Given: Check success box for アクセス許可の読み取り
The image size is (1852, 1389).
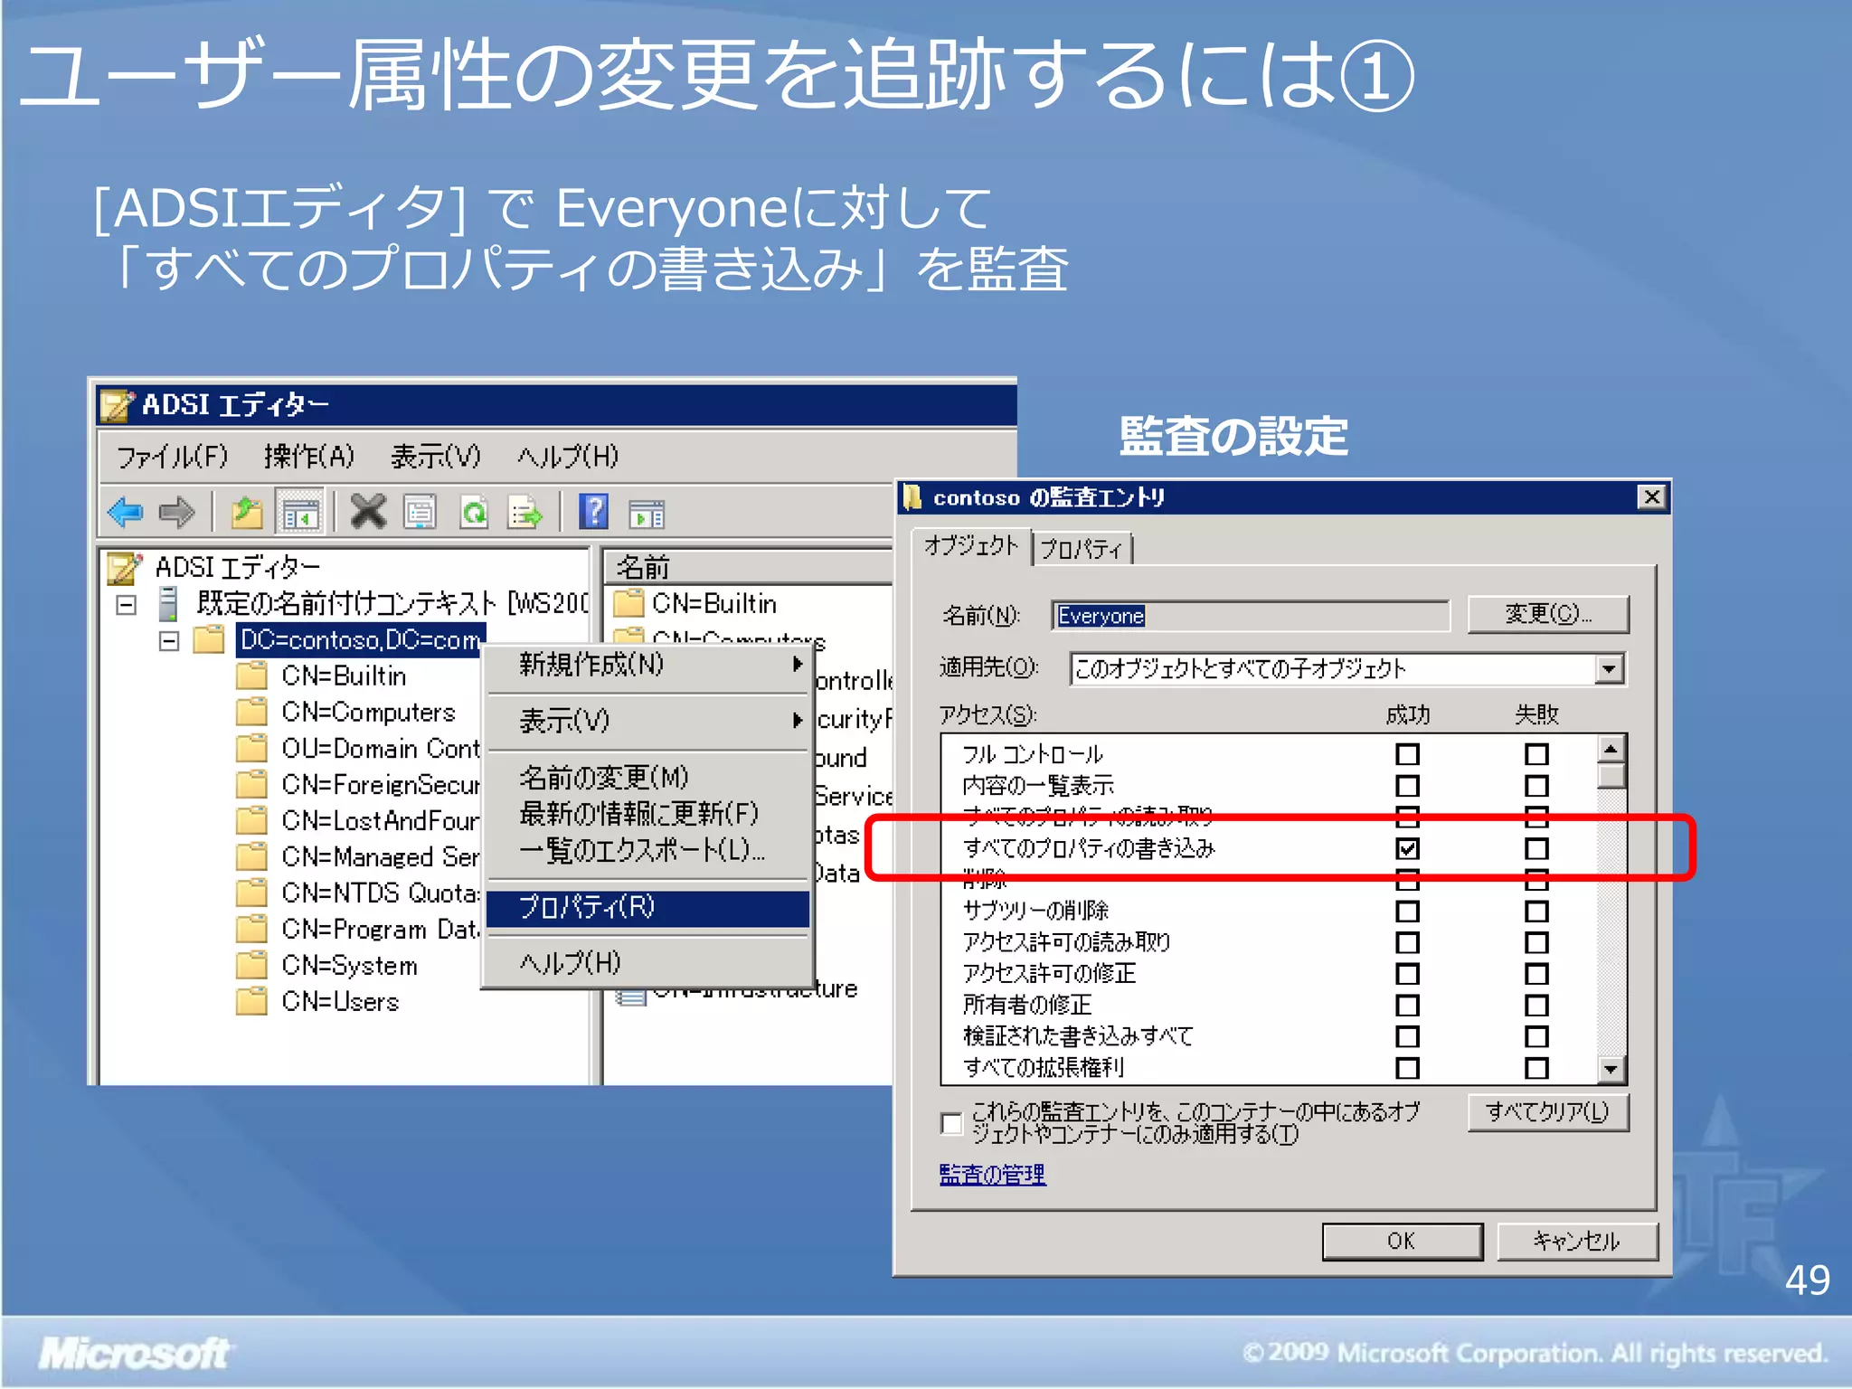Looking at the screenshot, I should [x=1407, y=942].
